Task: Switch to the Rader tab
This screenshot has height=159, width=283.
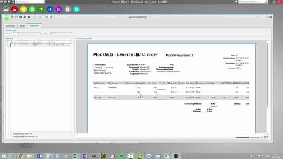Action: tap(23, 26)
